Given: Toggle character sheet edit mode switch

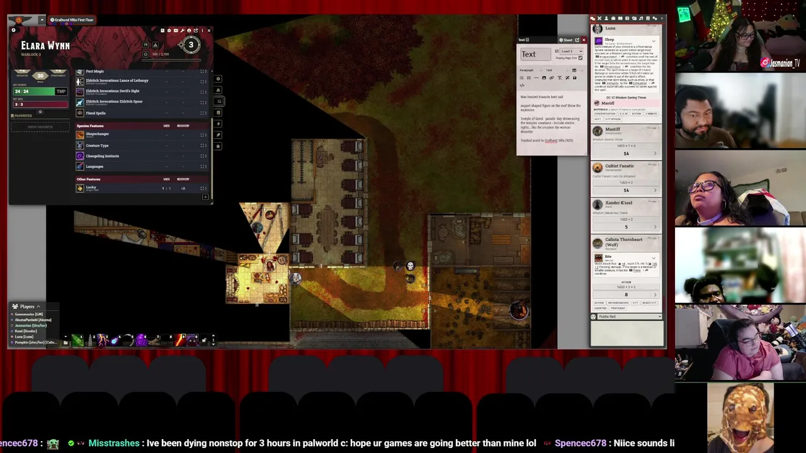Looking at the screenshot, I should coord(13,30).
